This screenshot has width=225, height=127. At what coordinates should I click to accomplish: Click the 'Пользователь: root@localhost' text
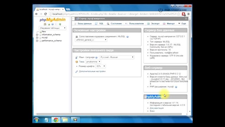[164, 53]
